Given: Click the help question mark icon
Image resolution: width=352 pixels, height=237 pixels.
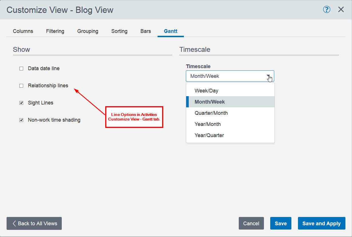Looking at the screenshot, I should pos(327,10).
